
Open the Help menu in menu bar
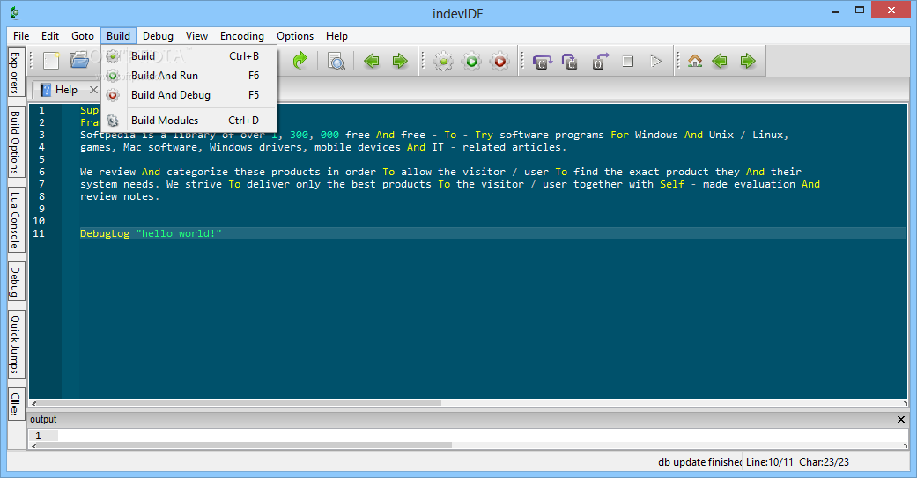(x=336, y=35)
